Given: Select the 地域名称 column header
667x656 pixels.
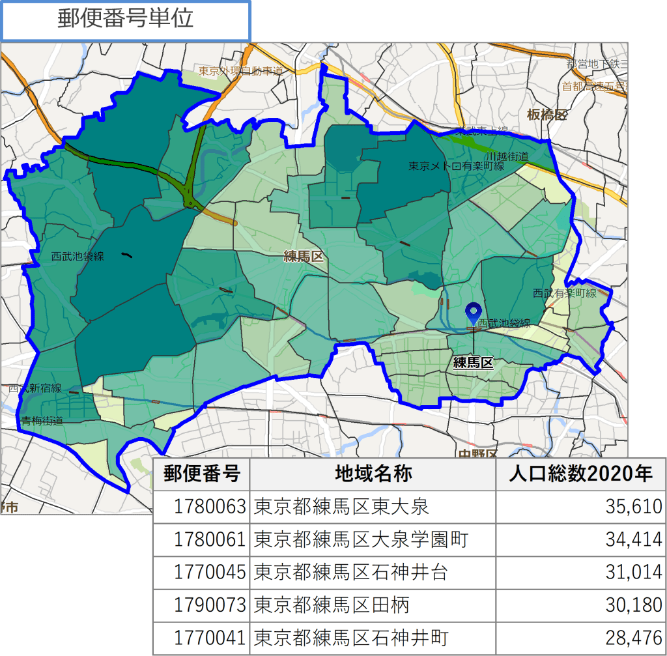Looking at the screenshot, I should pyautogui.click(x=373, y=474).
